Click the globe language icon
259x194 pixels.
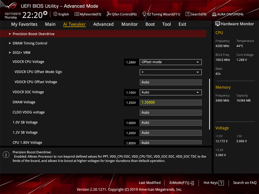[55, 14]
